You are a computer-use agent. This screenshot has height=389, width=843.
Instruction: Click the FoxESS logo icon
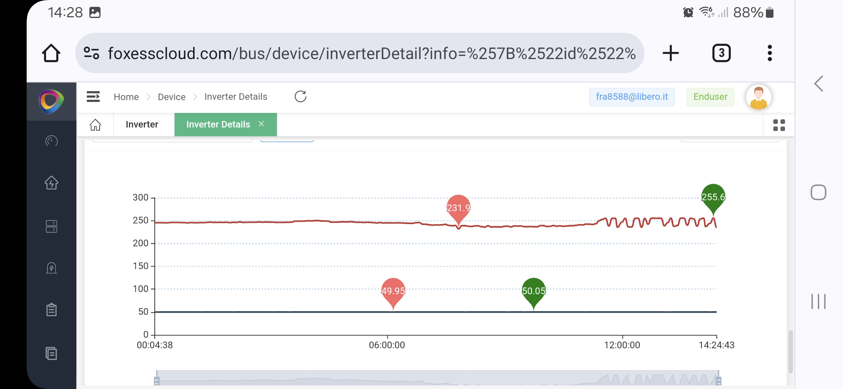coord(51,101)
